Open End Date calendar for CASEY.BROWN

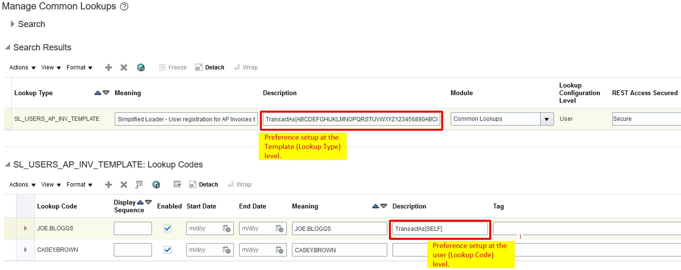tap(280, 250)
